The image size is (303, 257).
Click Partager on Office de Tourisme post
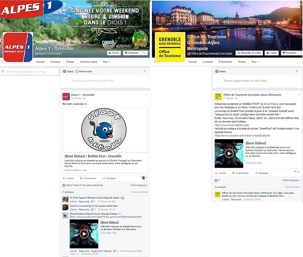(261, 173)
